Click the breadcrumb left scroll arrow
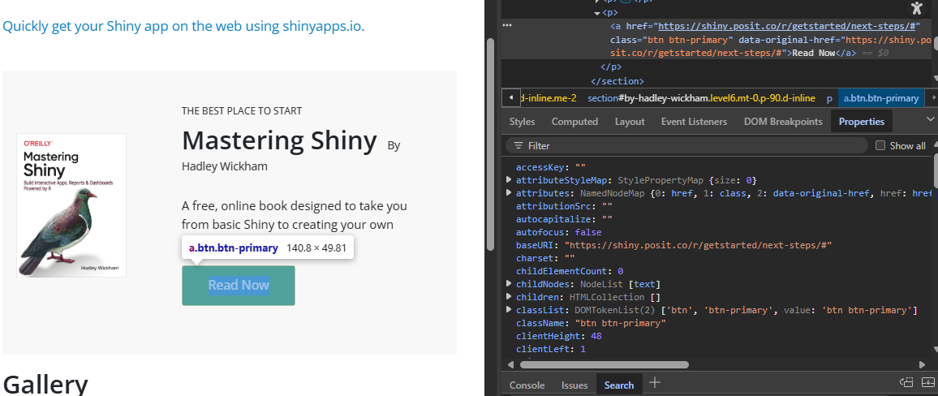 (x=511, y=97)
